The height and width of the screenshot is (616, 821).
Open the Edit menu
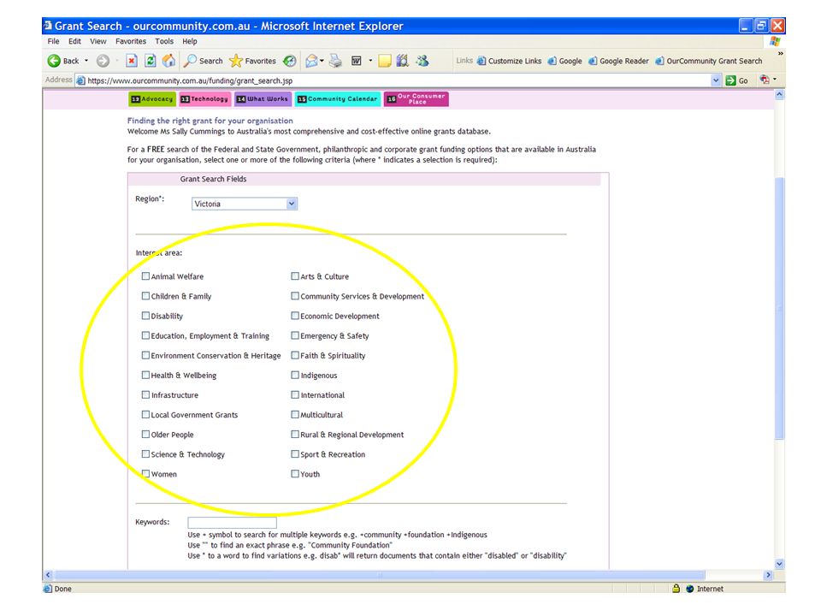pyautogui.click(x=75, y=41)
